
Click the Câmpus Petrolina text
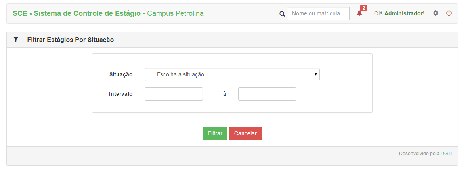175,13
